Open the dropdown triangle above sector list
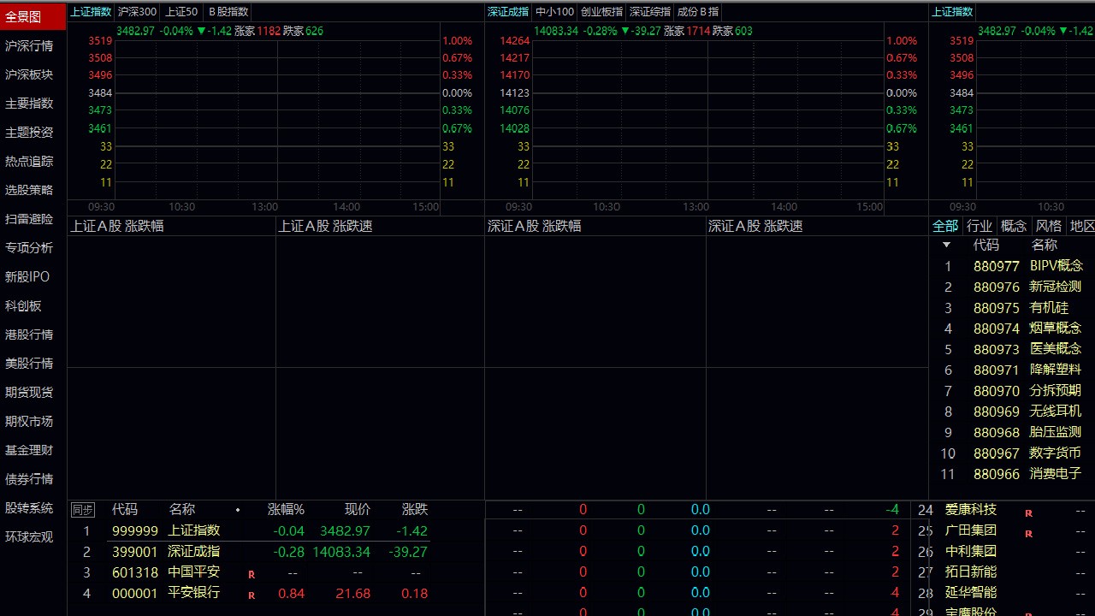1095x616 pixels. (946, 245)
